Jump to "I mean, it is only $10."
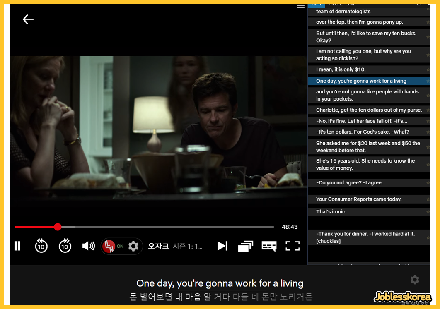 [x=368, y=69]
